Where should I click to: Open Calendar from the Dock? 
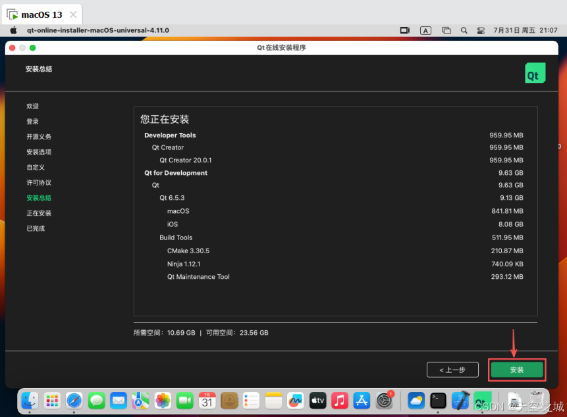pos(207,401)
